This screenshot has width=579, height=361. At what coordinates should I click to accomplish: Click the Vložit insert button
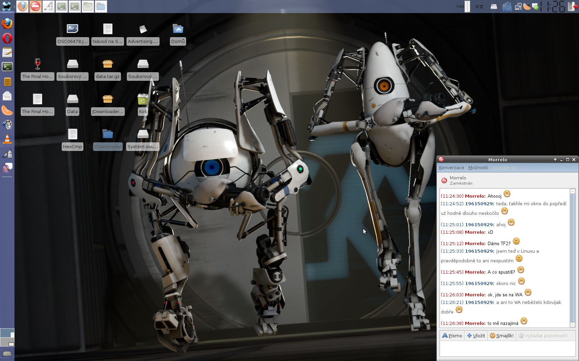point(476,336)
